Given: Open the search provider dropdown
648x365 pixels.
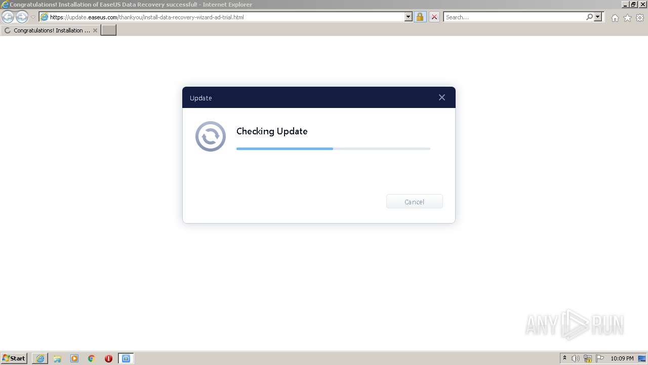Looking at the screenshot, I should coord(598,17).
